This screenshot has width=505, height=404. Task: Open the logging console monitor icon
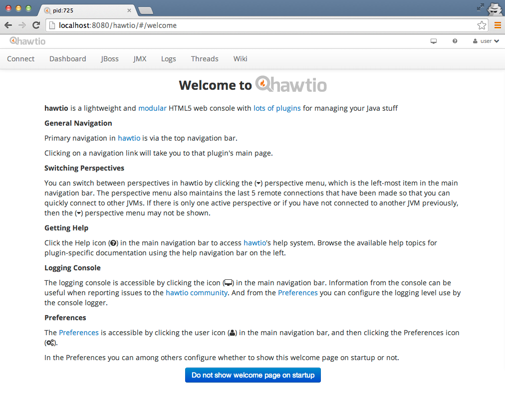[434, 41]
